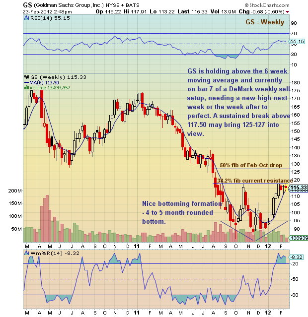Click the company name Goldman Sachs Group, Inc.
Screen dimensions: 308x317
69,5
